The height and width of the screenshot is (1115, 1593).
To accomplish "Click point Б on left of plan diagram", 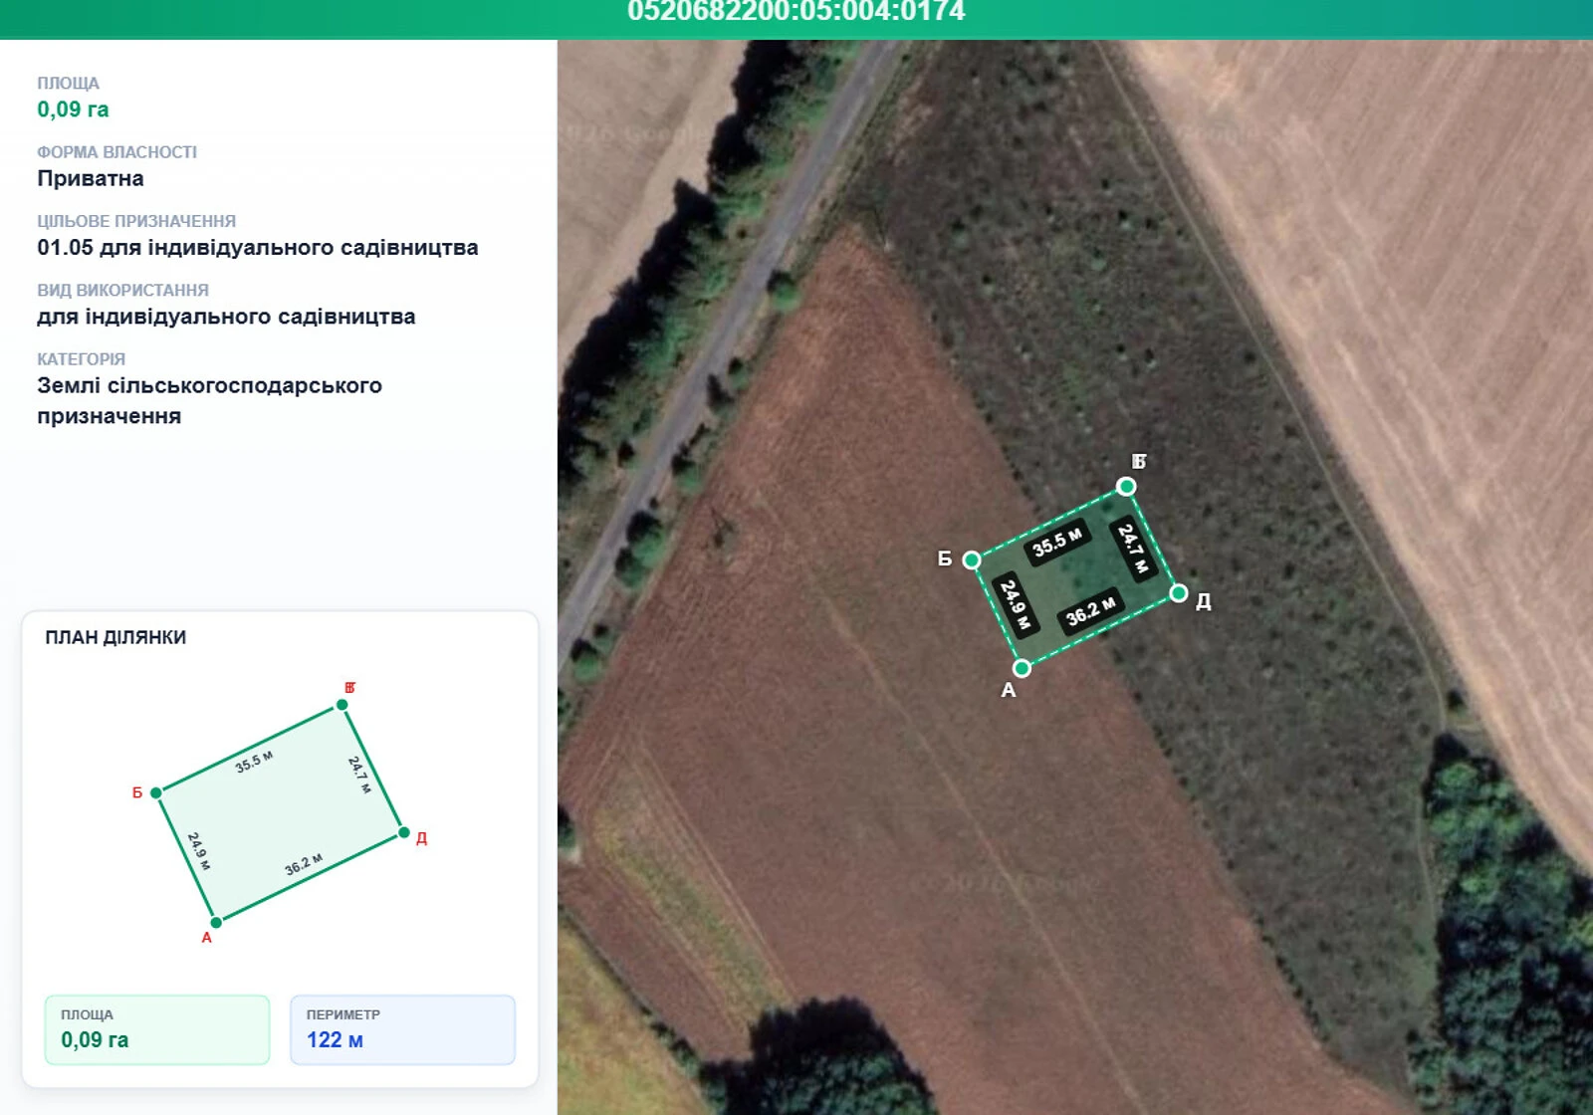I will [x=156, y=792].
